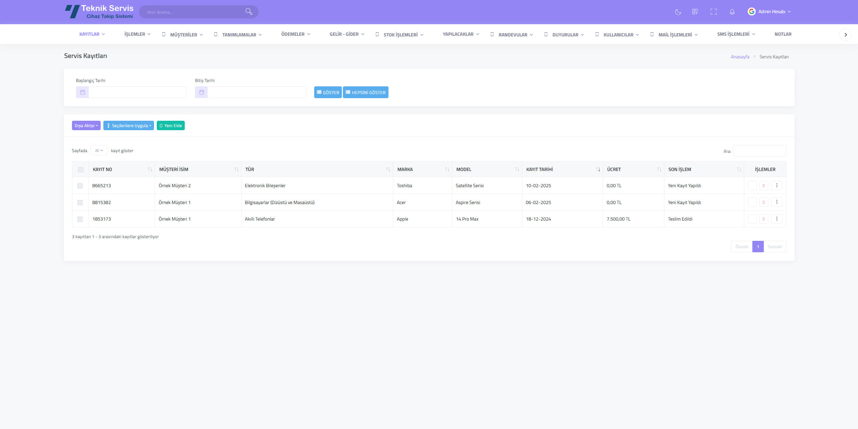The height and width of the screenshot is (429, 858).
Task: Open three-dot menu for record 8665213
Action: pos(777,185)
